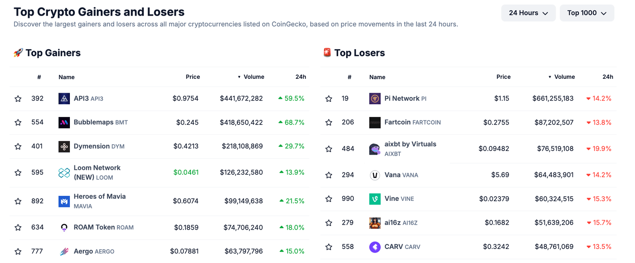The height and width of the screenshot is (263, 635).
Task: Click the API3 coin logo
Action: (64, 98)
